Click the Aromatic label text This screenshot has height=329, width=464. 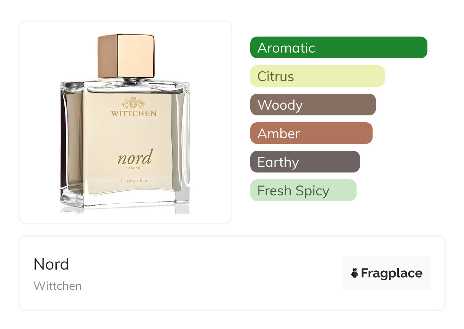pos(286,48)
